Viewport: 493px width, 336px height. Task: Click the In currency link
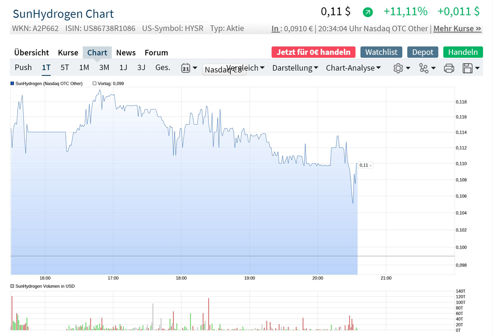point(276,29)
